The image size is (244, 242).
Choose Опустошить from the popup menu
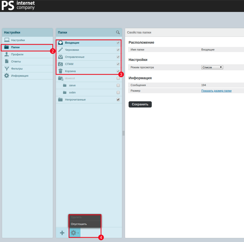pyautogui.click(x=85, y=224)
